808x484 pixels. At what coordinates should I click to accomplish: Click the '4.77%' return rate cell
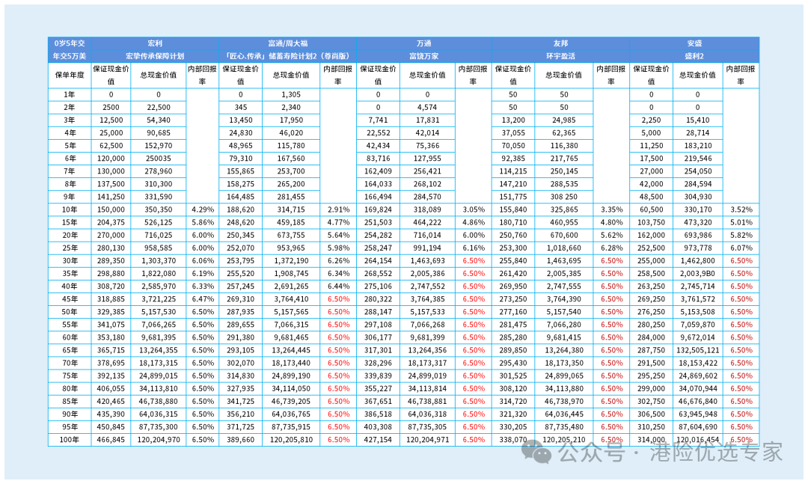pyautogui.click(x=339, y=222)
